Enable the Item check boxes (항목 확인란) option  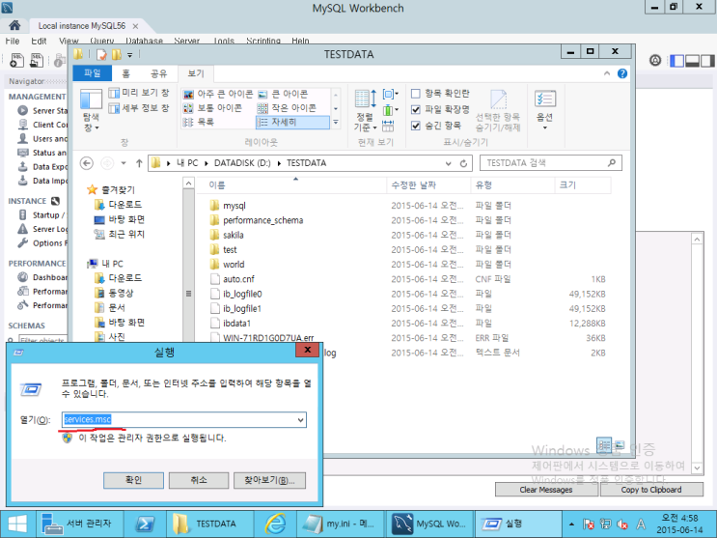coord(416,94)
